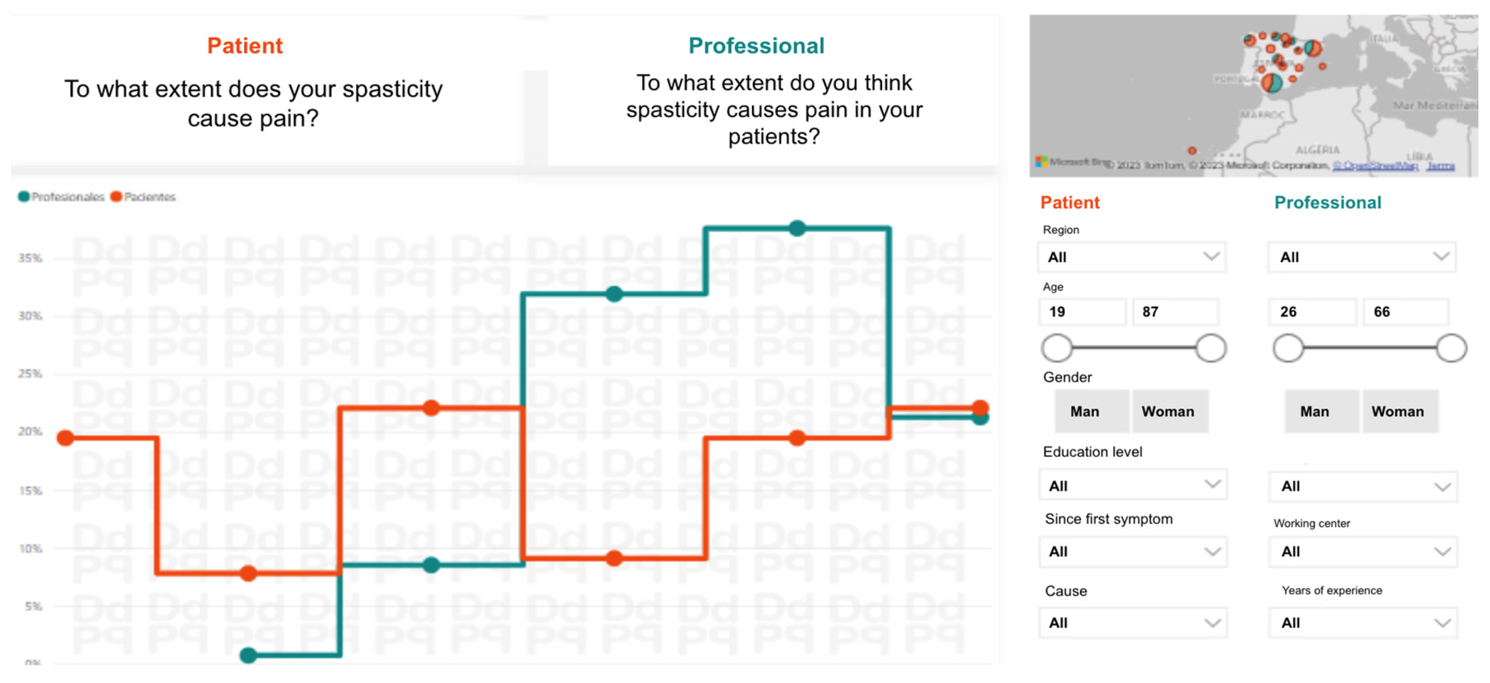
Task: Click the teal Profesionales legend marker
Action: [24, 197]
